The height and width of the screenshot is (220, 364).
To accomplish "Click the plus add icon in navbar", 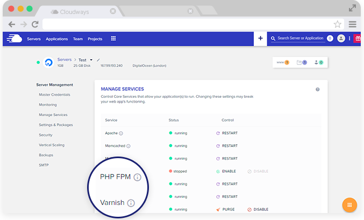I will coord(260,39).
